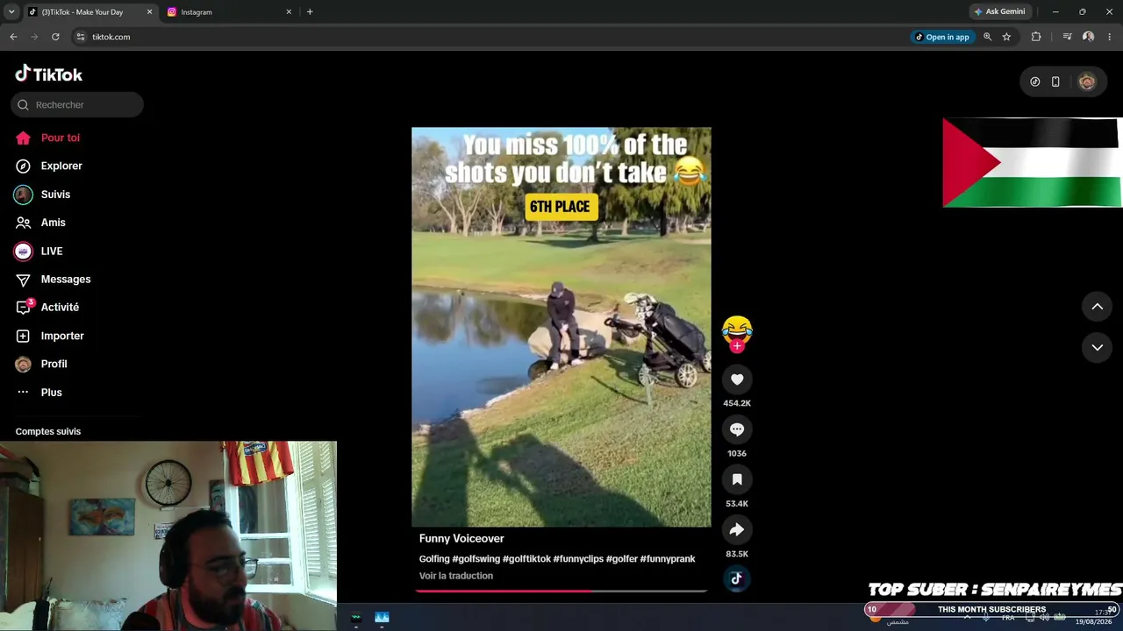This screenshot has width=1123, height=631.
Task: Click the Open in app button
Action: pyautogui.click(x=942, y=37)
